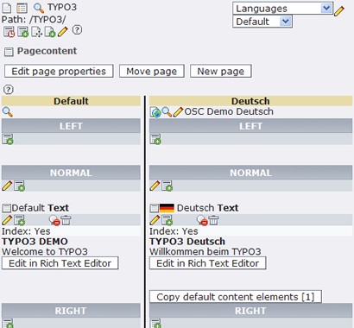Screen dimensions: 354x328
Task: Click the new page icon under Path
Action: pyautogui.click(x=50, y=32)
